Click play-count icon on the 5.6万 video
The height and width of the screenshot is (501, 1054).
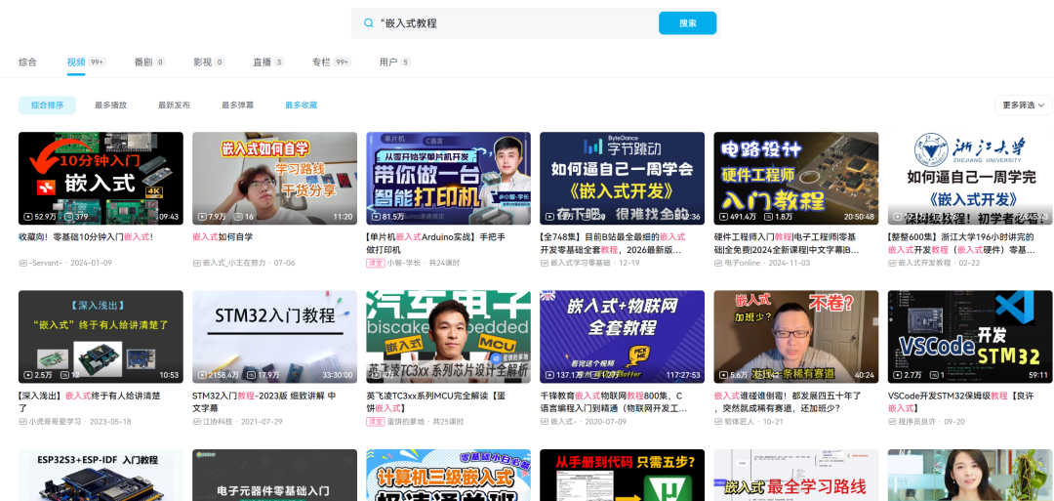tap(723, 375)
